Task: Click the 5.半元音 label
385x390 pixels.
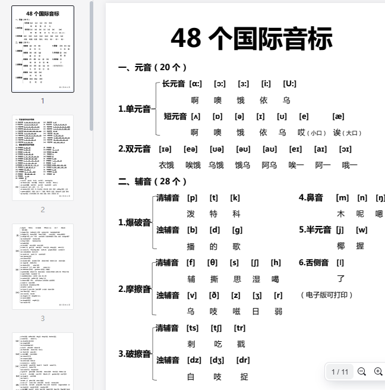Action: point(315,229)
